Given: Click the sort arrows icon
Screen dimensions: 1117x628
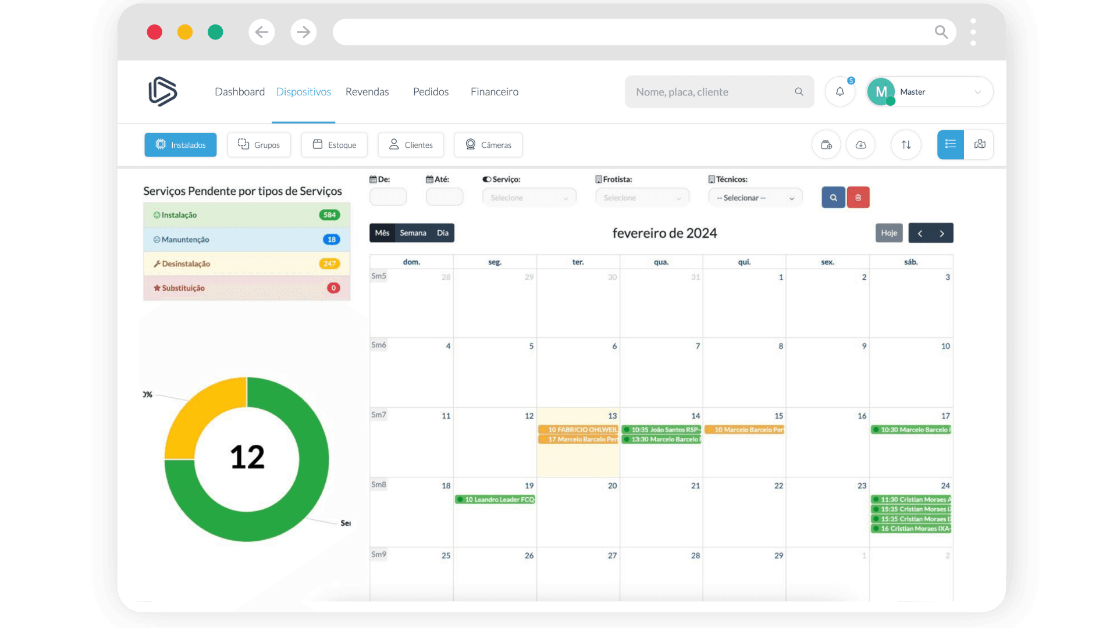Looking at the screenshot, I should coord(906,145).
